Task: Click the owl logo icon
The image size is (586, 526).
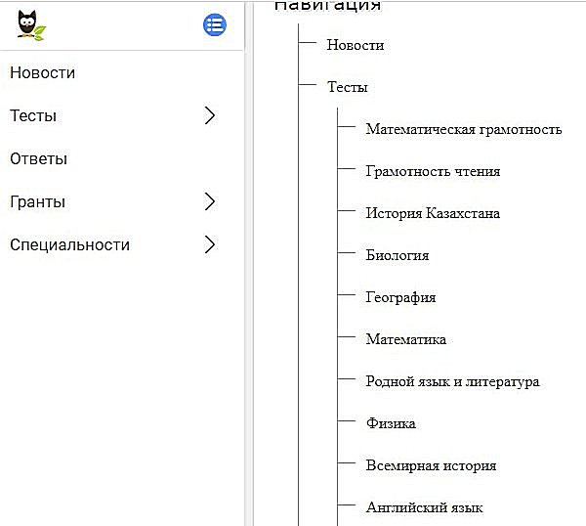Action: (30, 26)
